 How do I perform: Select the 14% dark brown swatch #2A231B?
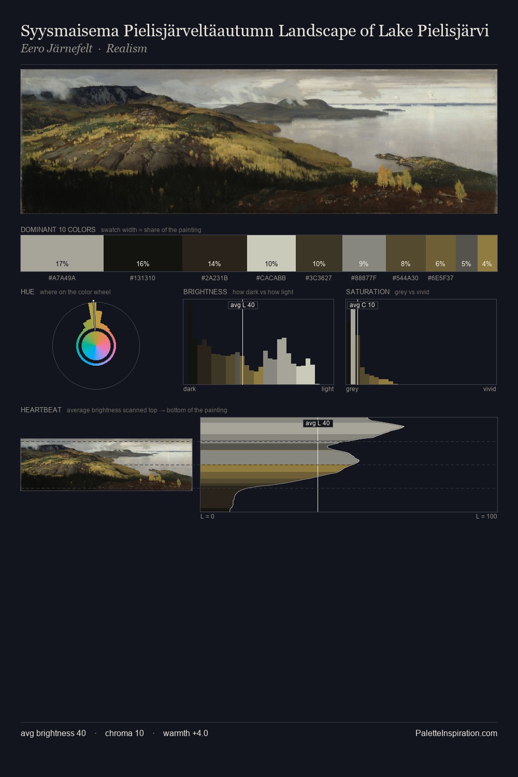pyautogui.click(x=214, y=253)
